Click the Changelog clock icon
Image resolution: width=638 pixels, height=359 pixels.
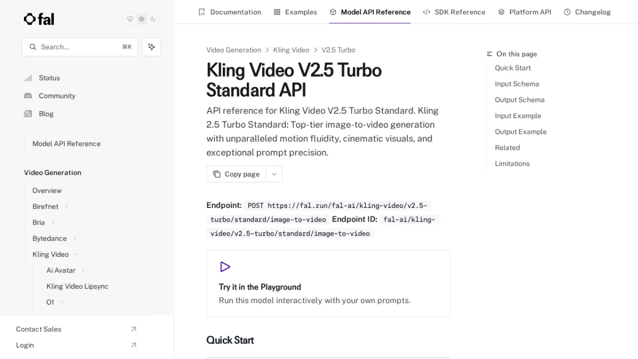pyautogui.click(x=567, y=12)
